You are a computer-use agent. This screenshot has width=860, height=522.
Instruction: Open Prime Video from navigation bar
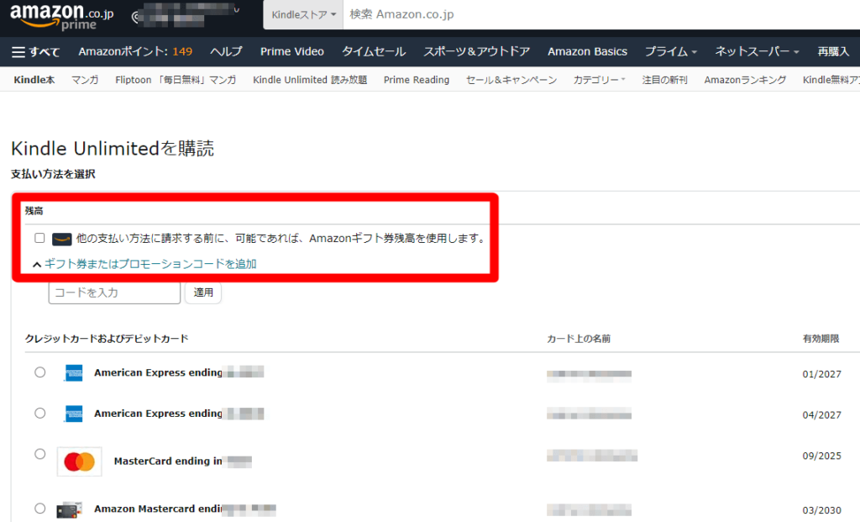pyautogui.click(x=291, y=52)
